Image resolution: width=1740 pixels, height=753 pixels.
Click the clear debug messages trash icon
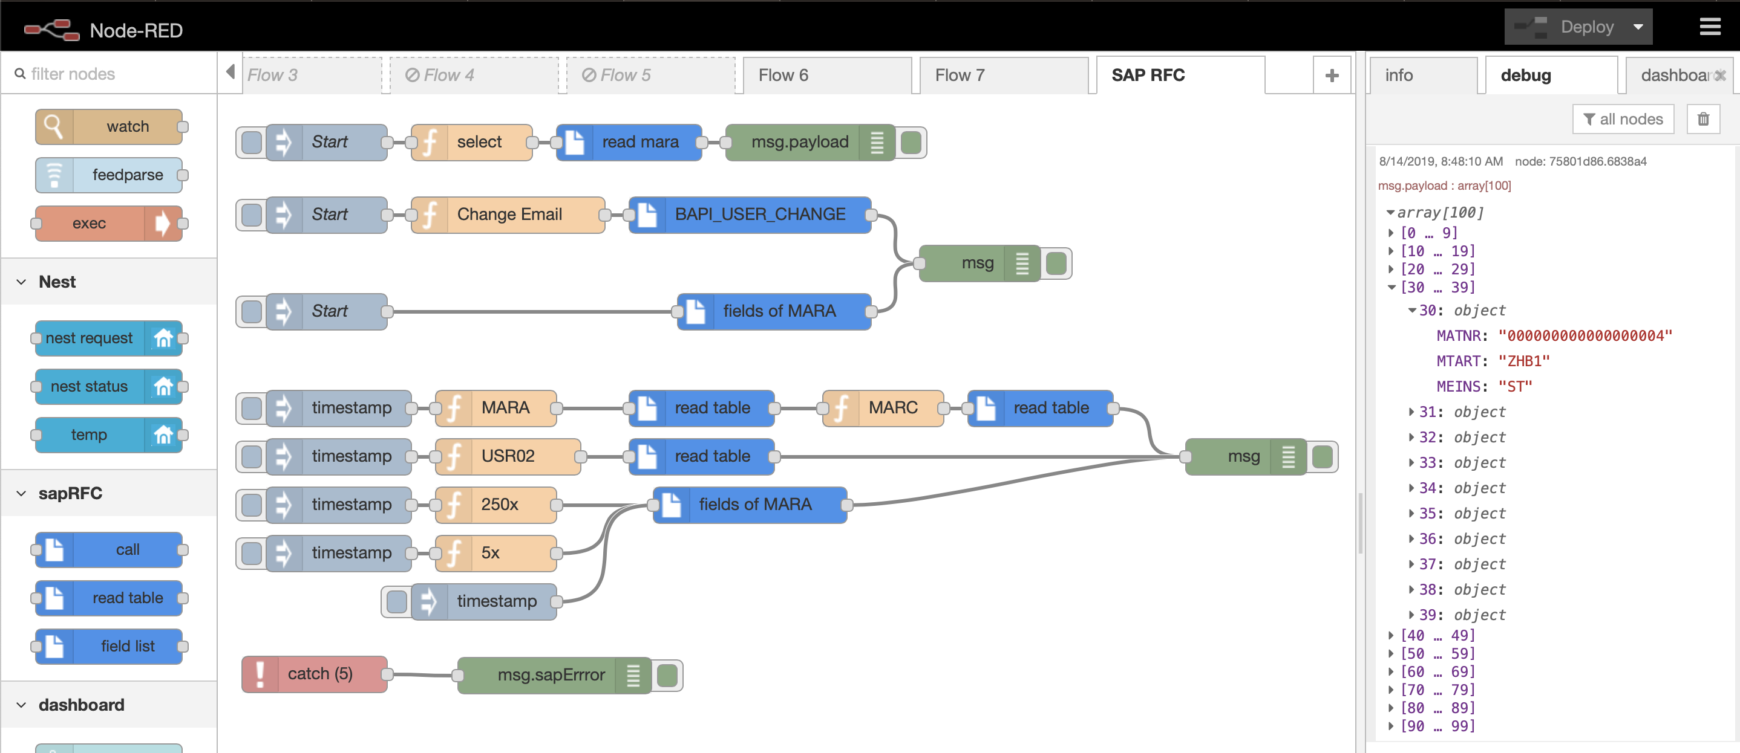pos(1703,118)
